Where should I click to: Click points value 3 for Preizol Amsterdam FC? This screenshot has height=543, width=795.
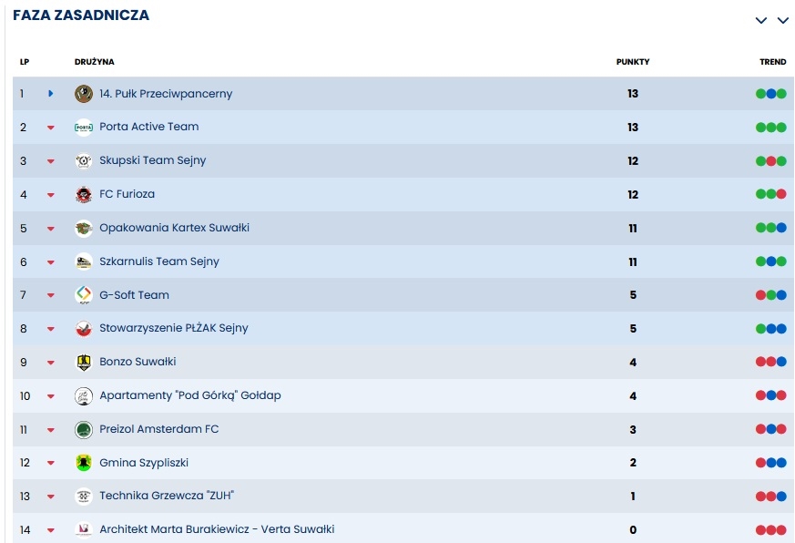(x=633, y=430)
